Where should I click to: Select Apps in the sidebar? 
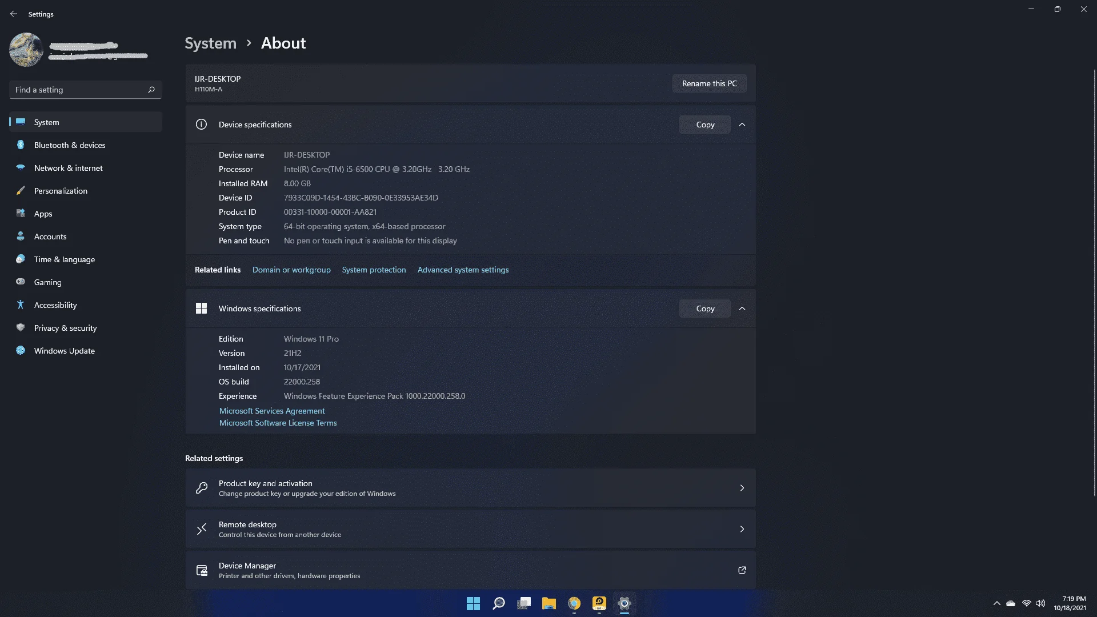point(86,214)
